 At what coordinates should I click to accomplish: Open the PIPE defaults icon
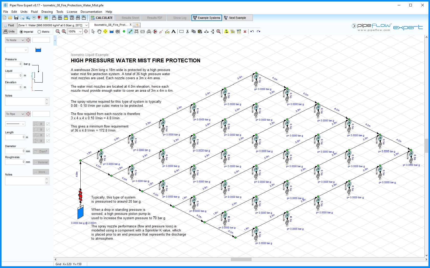point(66,18)
